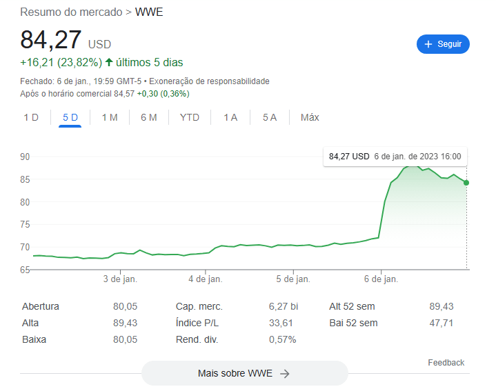
Task: Click the 5 de jan. axis label
Action: pos(293,279)
